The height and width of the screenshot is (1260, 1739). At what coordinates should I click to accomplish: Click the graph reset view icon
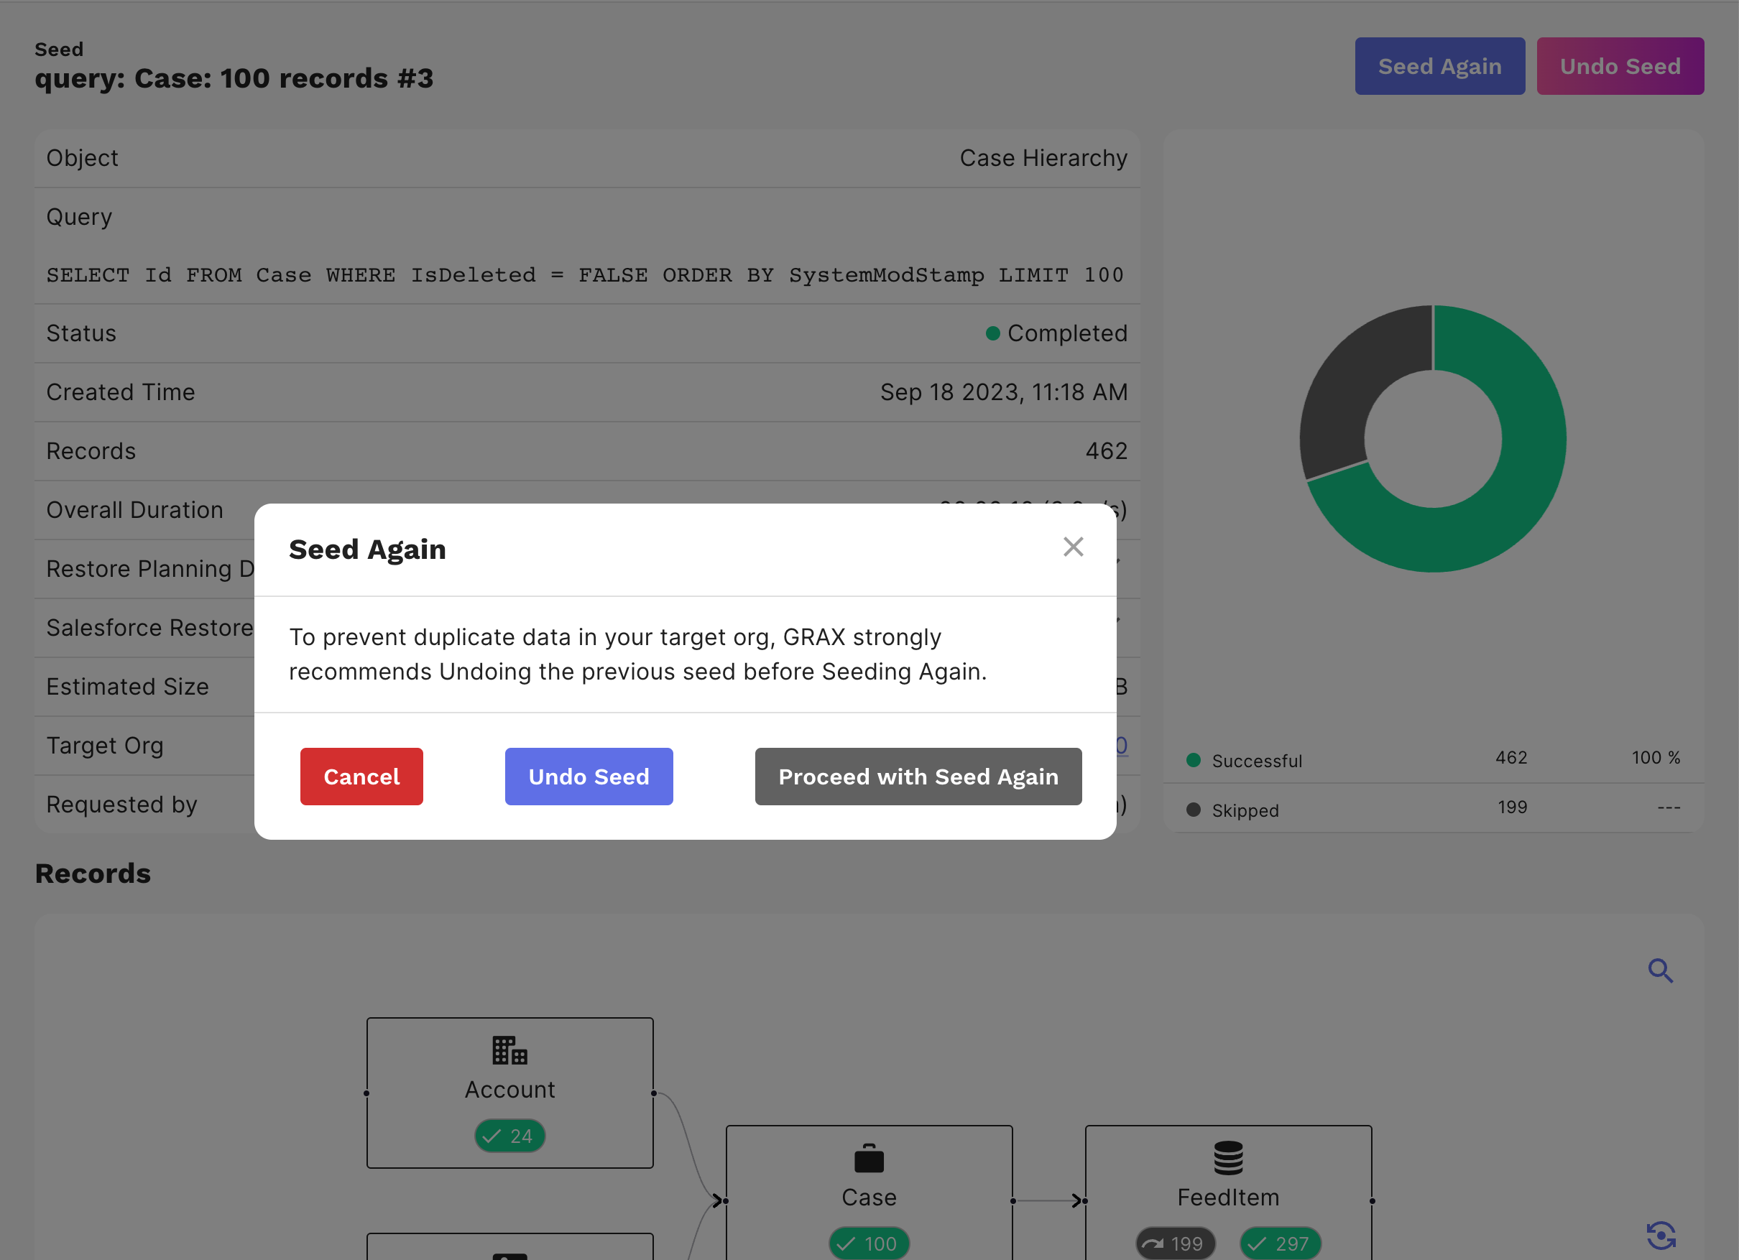[x=1661, y=1235]
